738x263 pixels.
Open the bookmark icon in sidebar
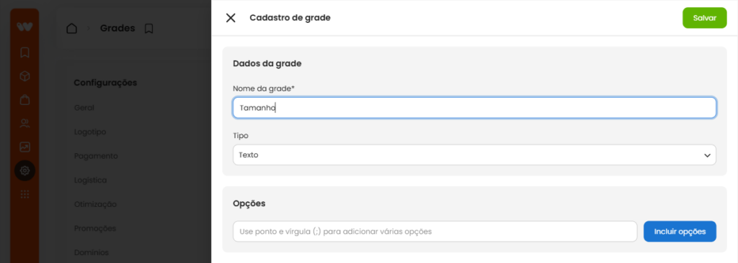[25, 52]
